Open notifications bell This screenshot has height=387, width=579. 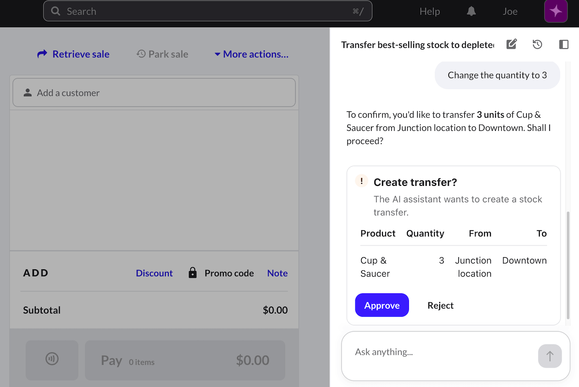(471, 11)
